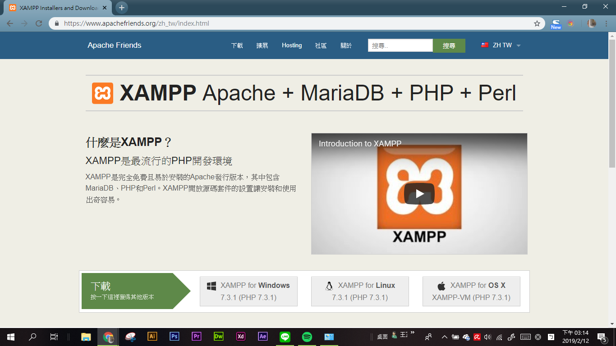Switch to XAMPP Installers browser tab

click(59, 8)
